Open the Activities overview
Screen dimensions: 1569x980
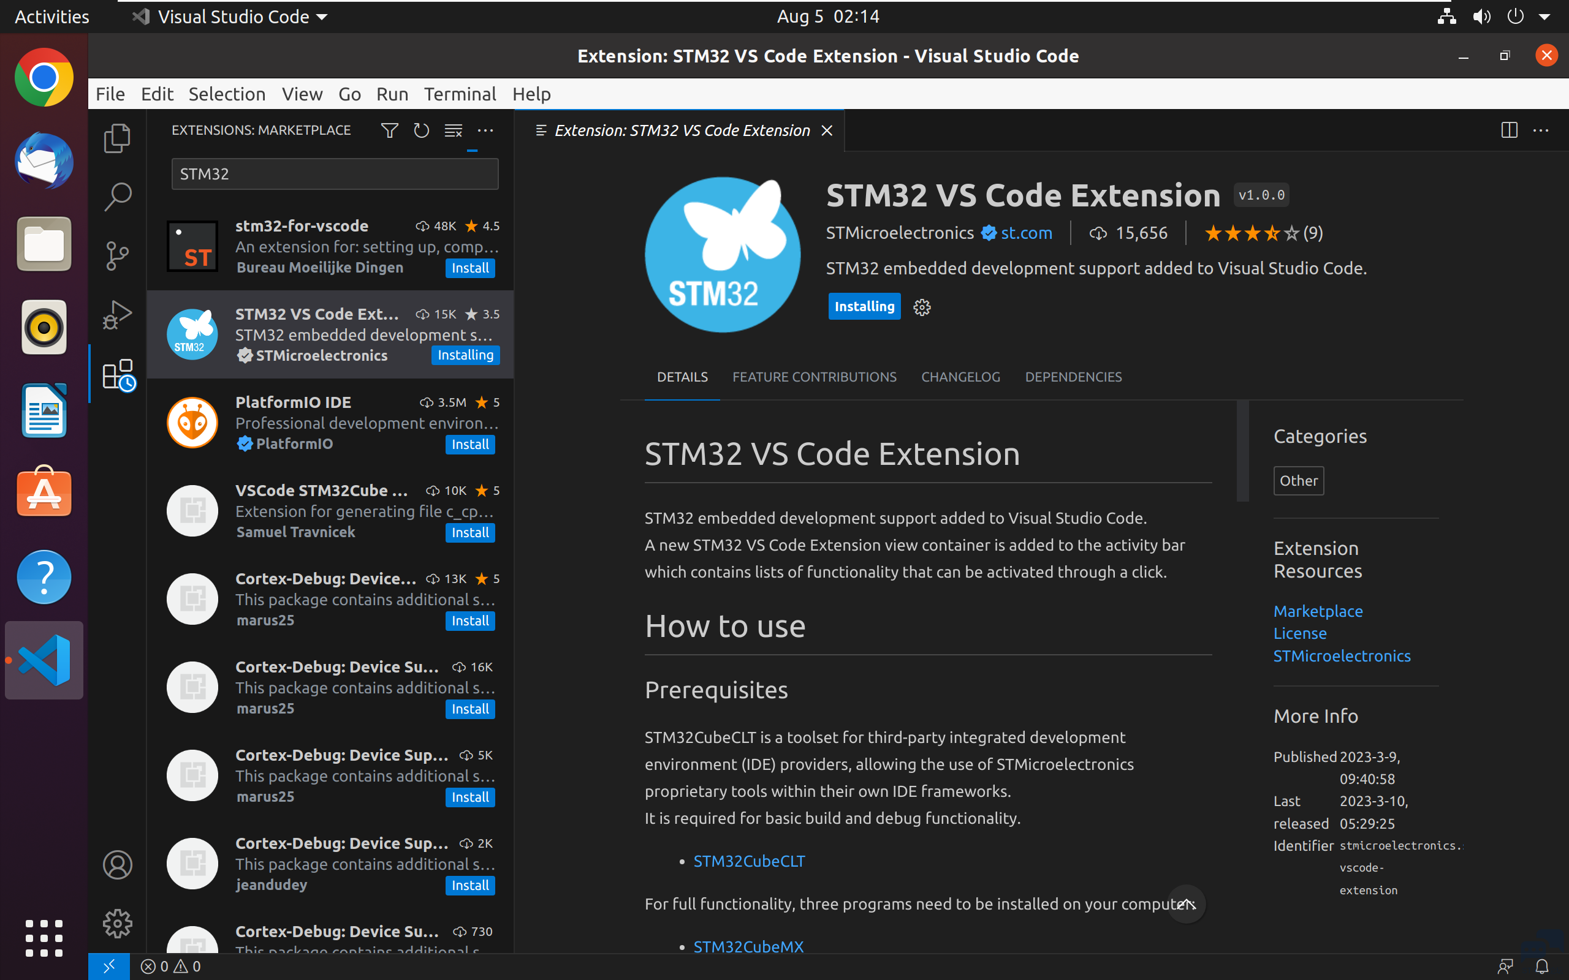[x=52, y=16]
